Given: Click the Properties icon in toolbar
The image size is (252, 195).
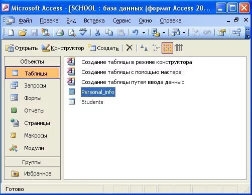Looking at the screenshot, I should [222, 32].
